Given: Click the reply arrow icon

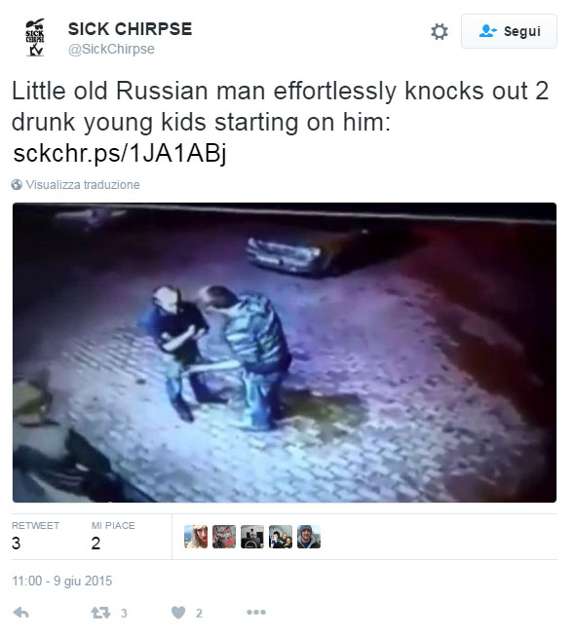Looking at the screenshot, I should 20,613.
